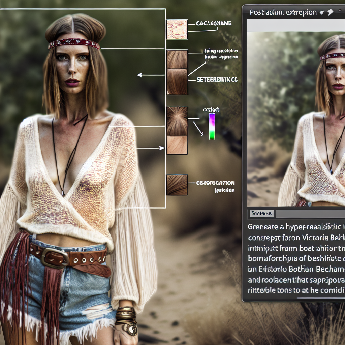The height and width of the screenshot is (345, 345).
Task: Choose the hair swatch beside the SETEERENTKCS label
Action: pos(177,82)
